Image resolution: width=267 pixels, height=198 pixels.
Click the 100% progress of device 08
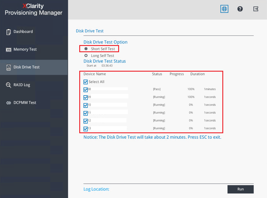tap(191, 89)
